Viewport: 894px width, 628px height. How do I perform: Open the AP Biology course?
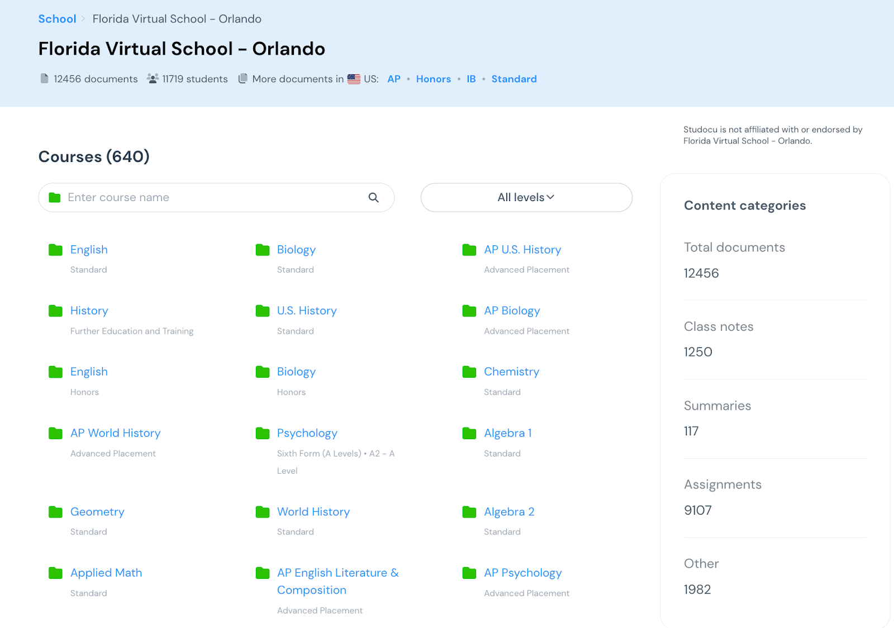coord(512,311)
